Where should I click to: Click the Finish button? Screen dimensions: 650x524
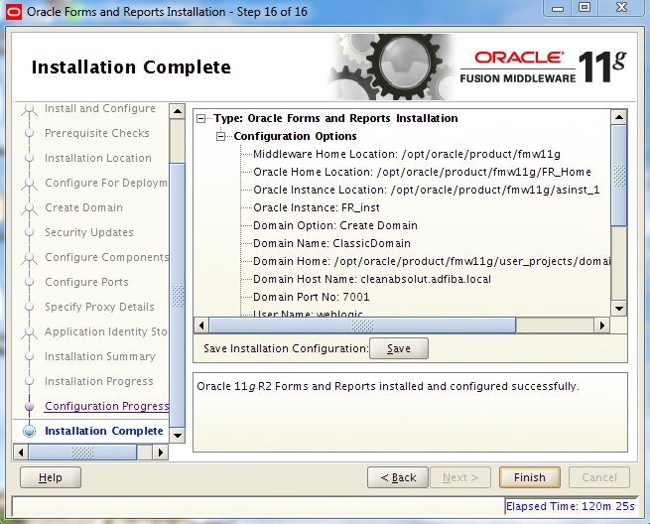(529, 477)
